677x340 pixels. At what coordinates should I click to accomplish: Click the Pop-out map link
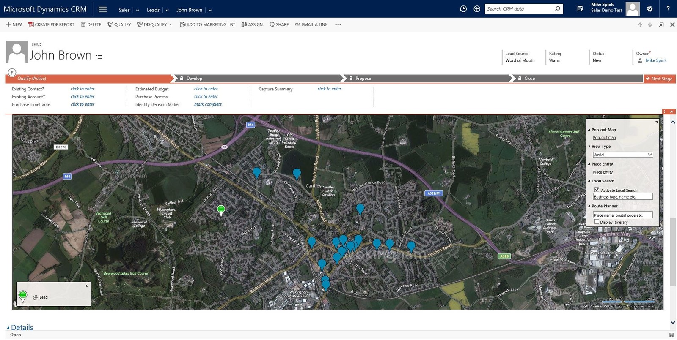click(604, 138)
